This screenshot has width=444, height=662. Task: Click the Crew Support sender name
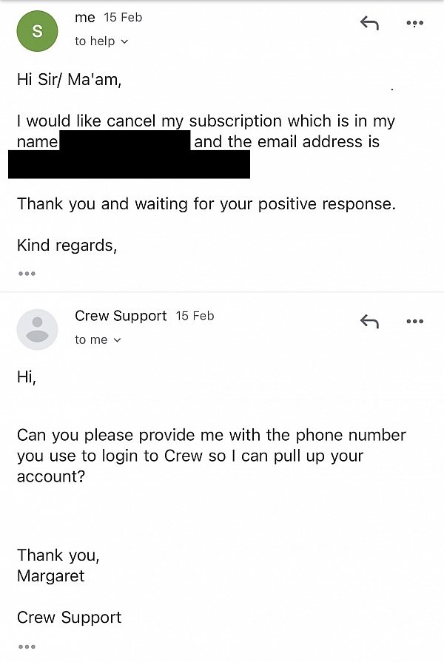pyautogui.click(x=121, y=316)
